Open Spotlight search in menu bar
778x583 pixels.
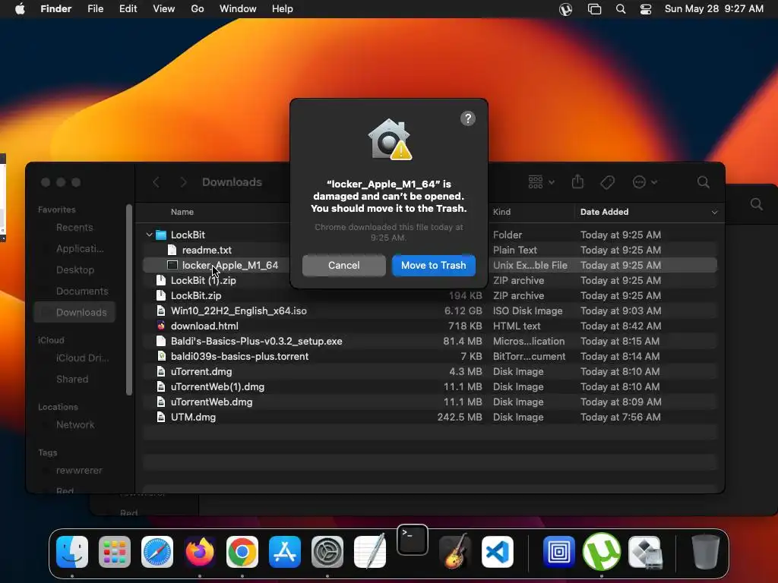click(x=621, y=9)
